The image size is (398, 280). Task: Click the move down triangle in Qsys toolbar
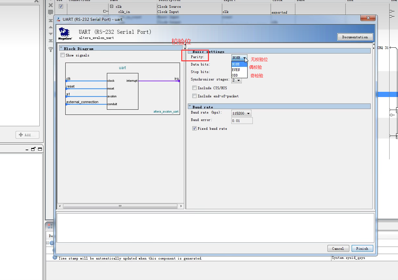tap(50, 34)
